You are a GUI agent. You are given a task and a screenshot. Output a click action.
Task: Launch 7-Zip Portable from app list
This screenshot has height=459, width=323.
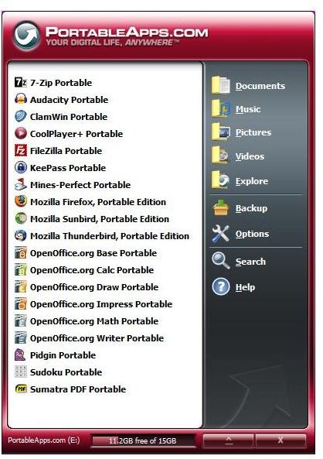pyautogui.click(x=53, y=83)
